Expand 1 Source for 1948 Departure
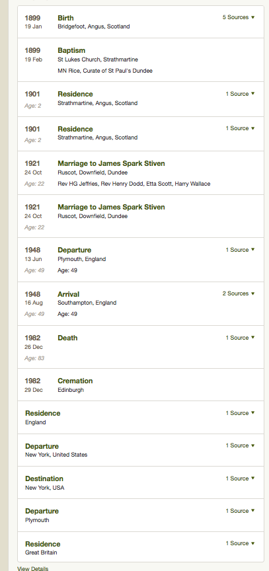269x571 pixels. [240, 250]
